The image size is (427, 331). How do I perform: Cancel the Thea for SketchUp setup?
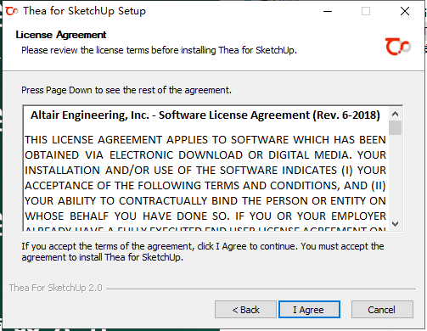click(382, 310)
